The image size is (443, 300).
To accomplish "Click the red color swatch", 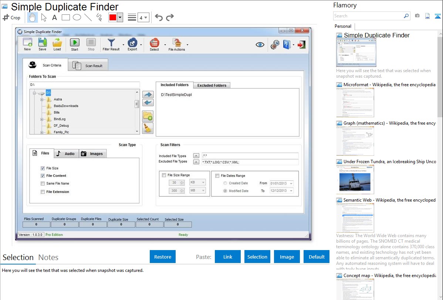I will pyautogui.click(x=112, y=17).
